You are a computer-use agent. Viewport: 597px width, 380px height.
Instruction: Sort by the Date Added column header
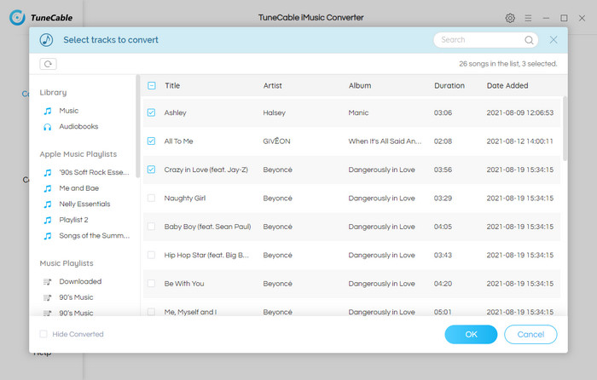click(507, 85)
